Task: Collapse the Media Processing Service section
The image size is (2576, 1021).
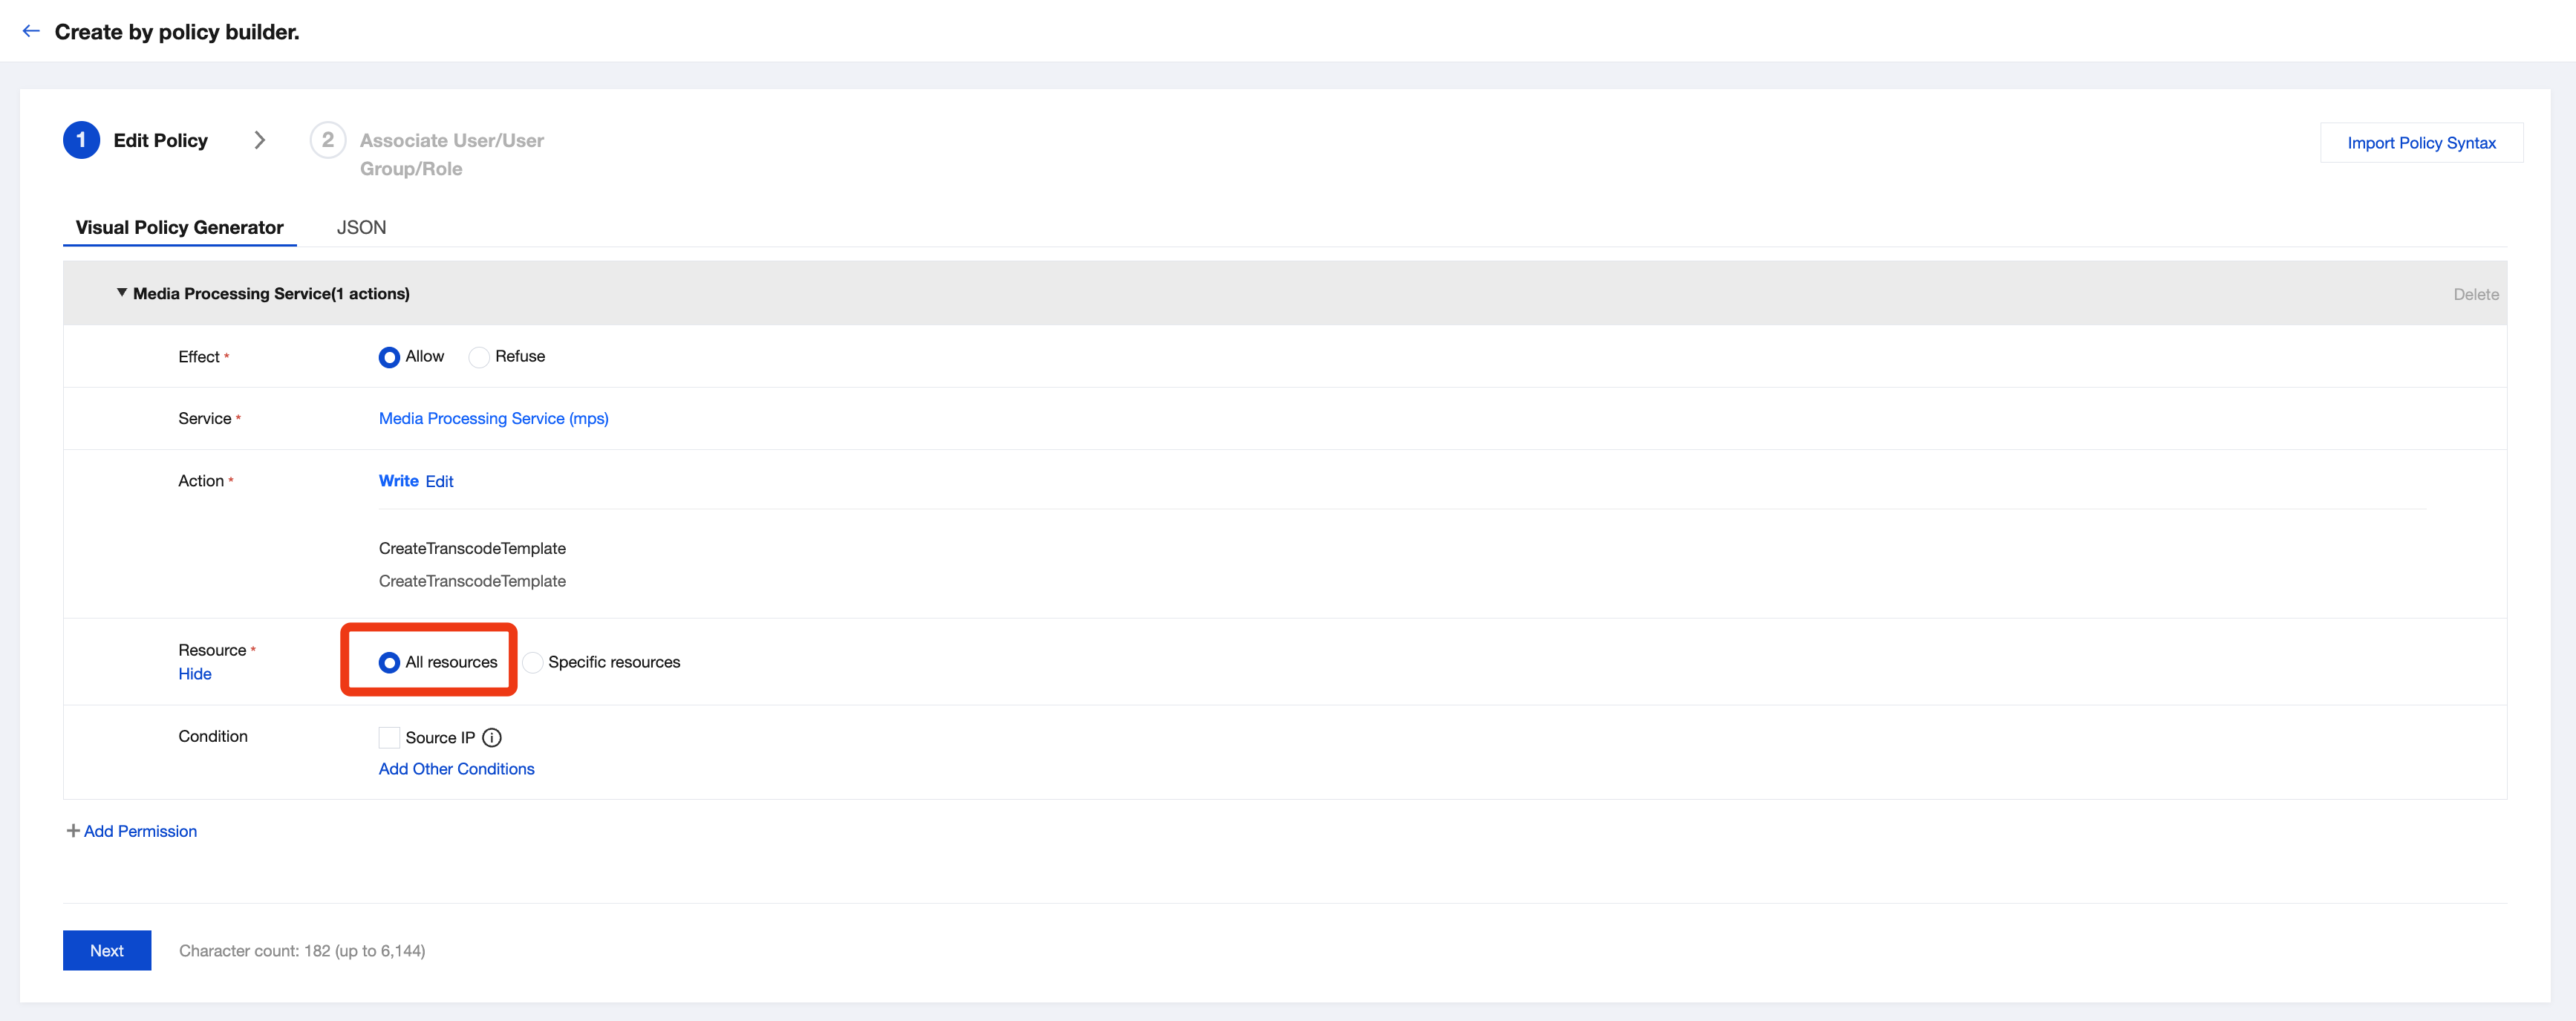Action: (122, 293)
